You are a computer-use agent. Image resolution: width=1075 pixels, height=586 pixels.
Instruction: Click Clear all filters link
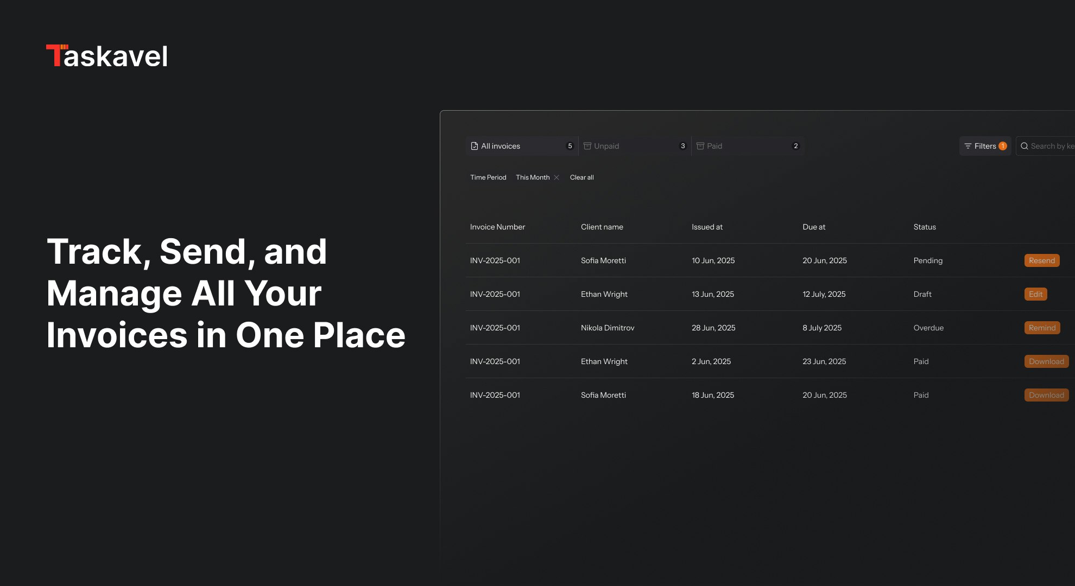[581, 177]
